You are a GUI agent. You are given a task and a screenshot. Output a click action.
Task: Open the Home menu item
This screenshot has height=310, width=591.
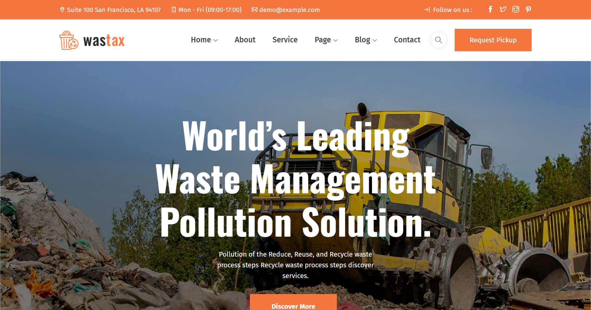coord(201,40)
